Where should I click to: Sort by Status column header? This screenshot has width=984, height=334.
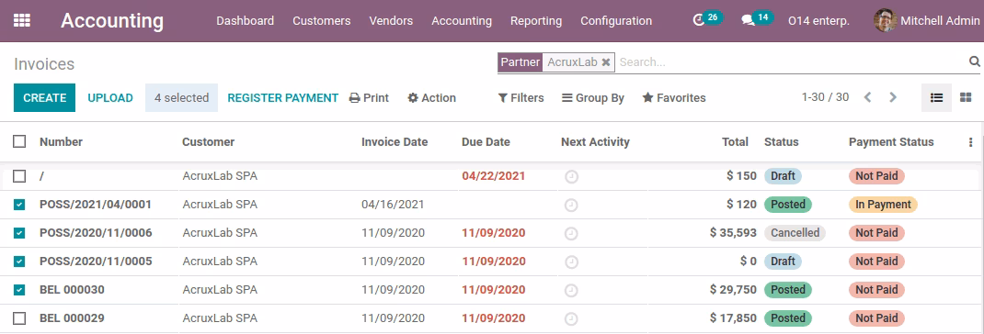click(x=782, y=141)
